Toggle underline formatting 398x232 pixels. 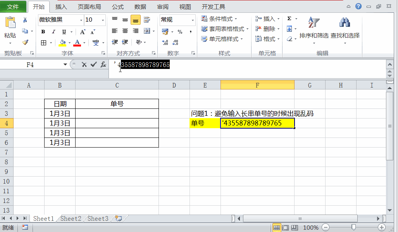click(64, 32)
